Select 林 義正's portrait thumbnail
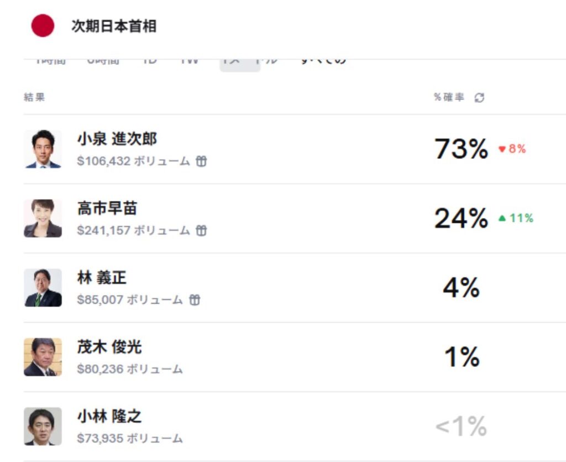Screen dimensions: 566x462 click(43, 288)
